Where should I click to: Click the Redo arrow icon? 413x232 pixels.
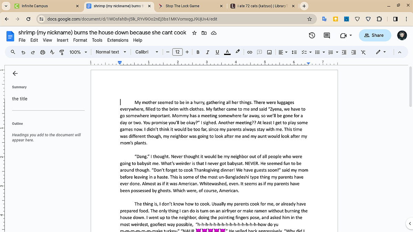coord(33,52)
